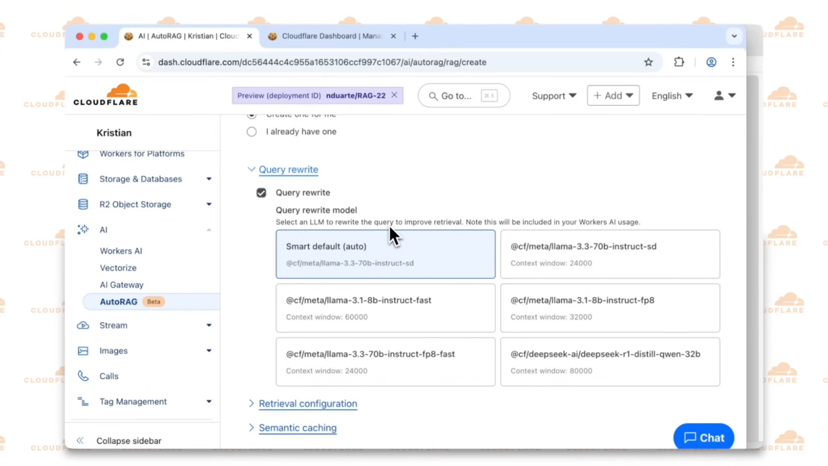This screenshot has height=466, width=828.
Task: Select the 'I already have one' radio
Action: coord(252,131)
